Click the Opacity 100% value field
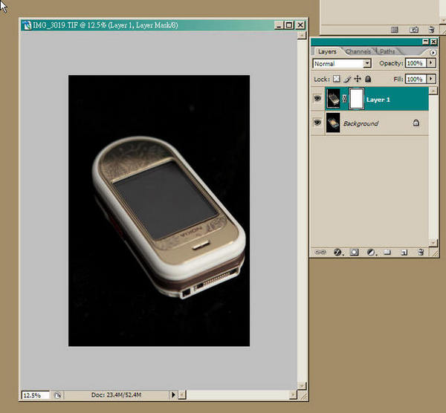Viewport: 446px width, 413px height. pos(416,63)
